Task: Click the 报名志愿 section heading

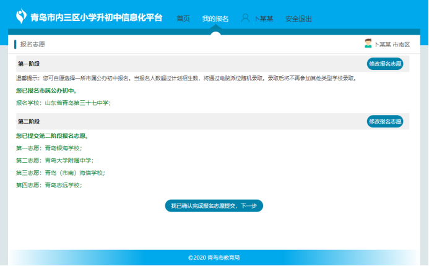Action: tap(32, 45)
